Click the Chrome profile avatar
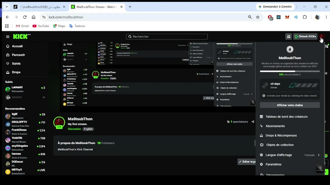The width and height of the screenshot is (330, 185). [x=317, y=17]
